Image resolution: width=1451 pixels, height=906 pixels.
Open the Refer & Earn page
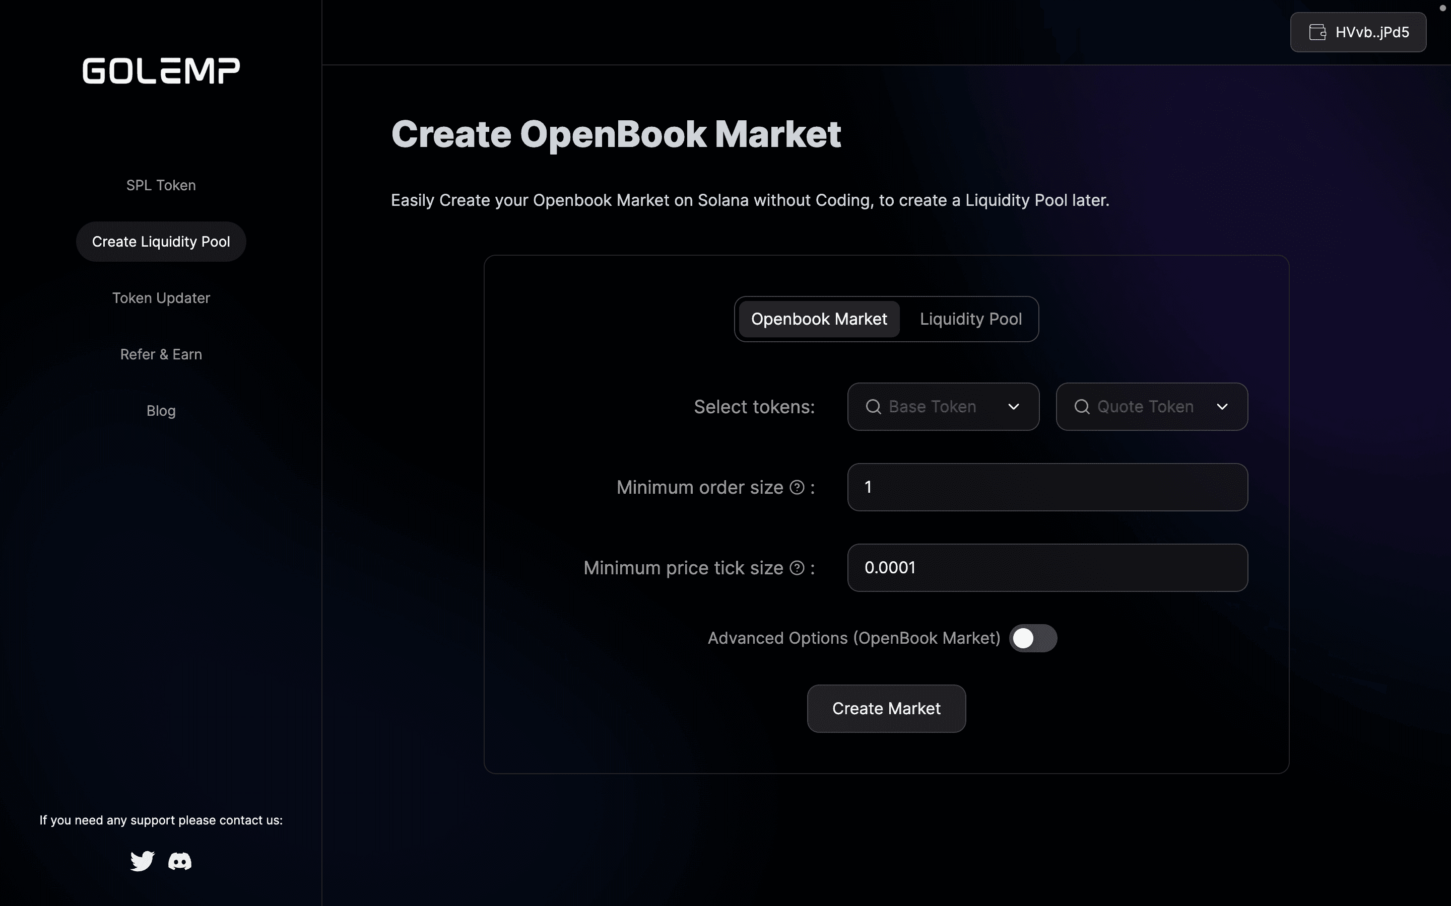161,354
